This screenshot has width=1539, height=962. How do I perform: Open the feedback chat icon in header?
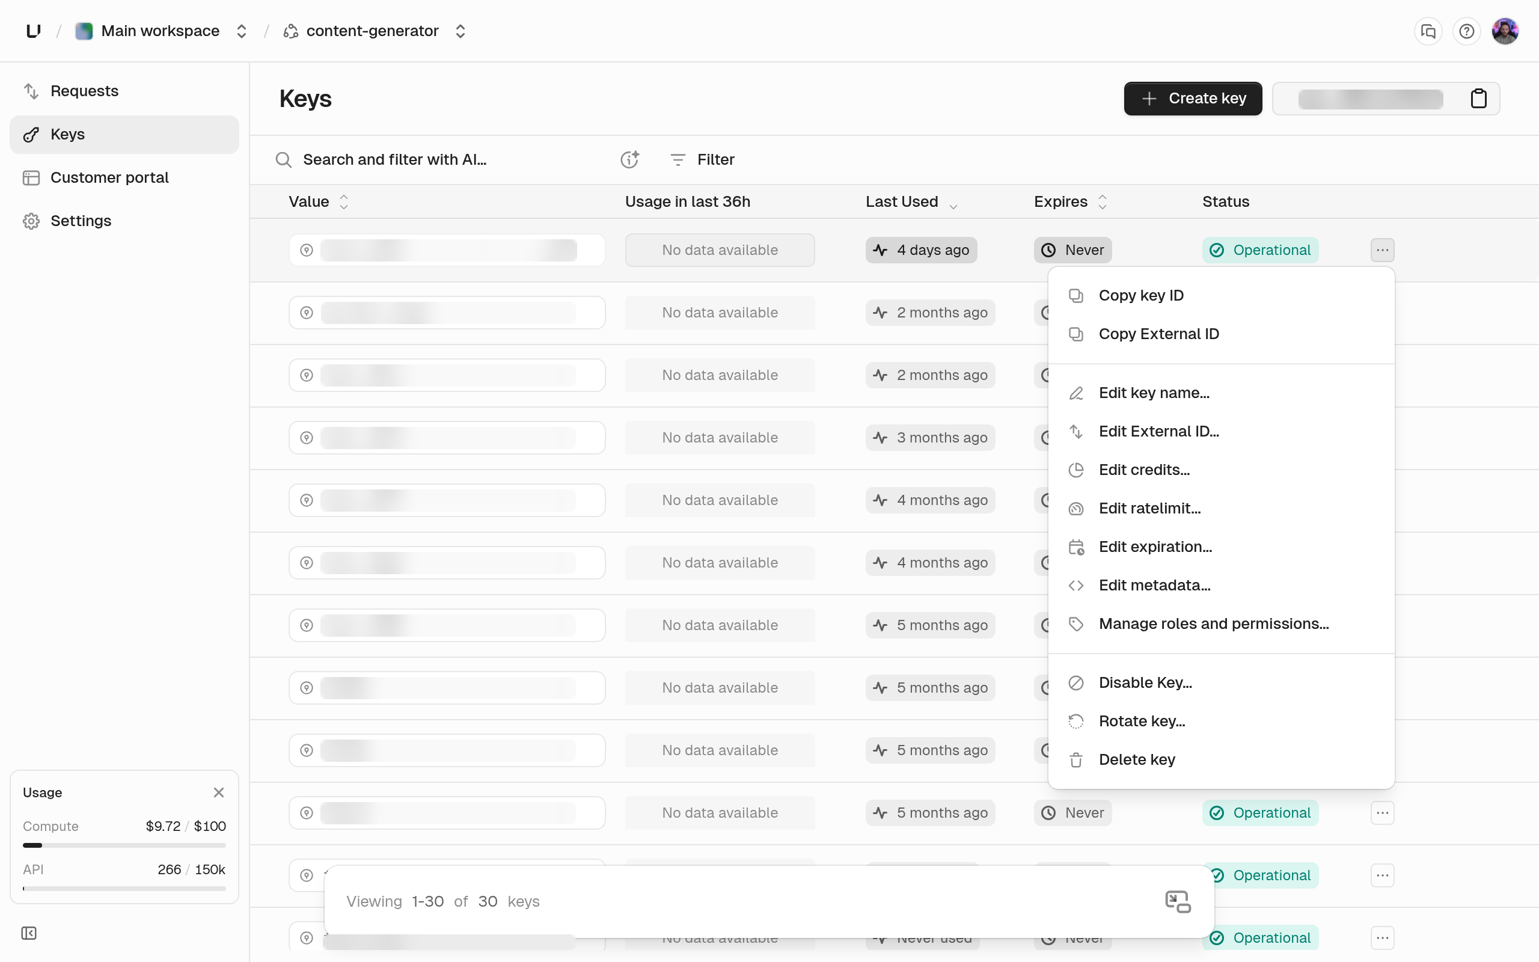click(x=1428, y=31)
